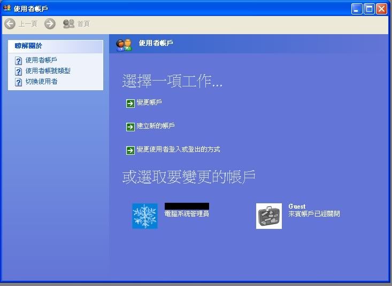Click the green Forward arrow icon
392x286 pixels.
click(50, 23)
